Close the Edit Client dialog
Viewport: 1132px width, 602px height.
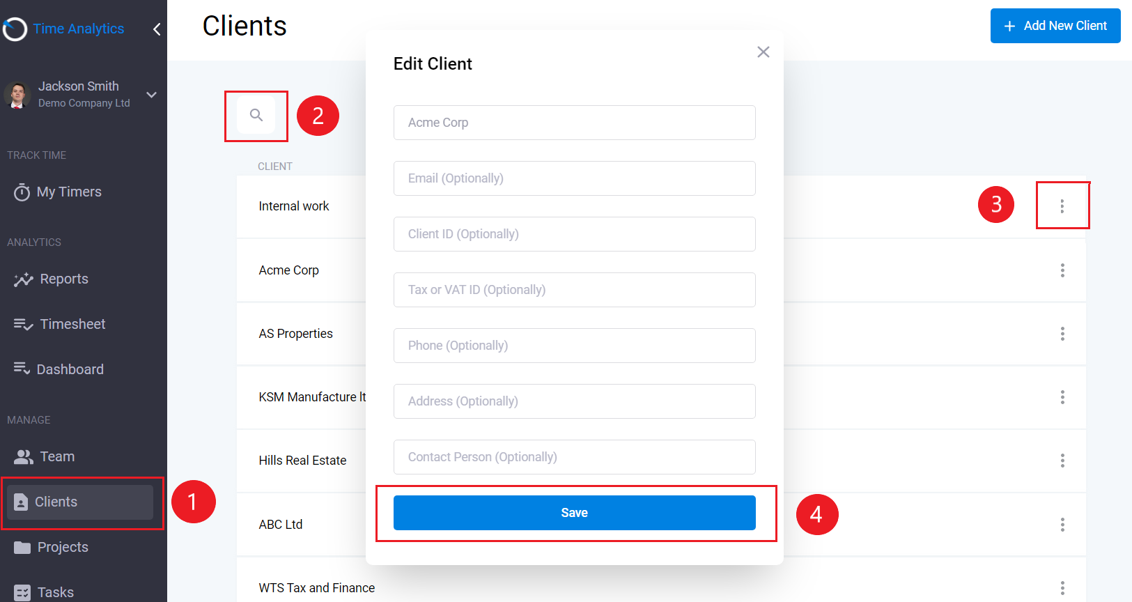coord(763,52)
